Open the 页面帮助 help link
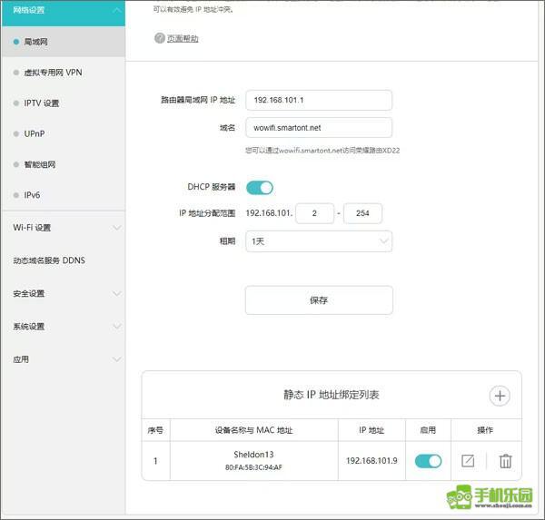The height and width of the screenshot is (520, 545). (x=183, y=38)
